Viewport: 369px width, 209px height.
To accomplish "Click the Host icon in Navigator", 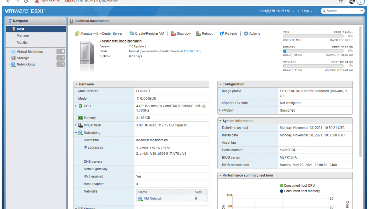I will coord(14,29).
